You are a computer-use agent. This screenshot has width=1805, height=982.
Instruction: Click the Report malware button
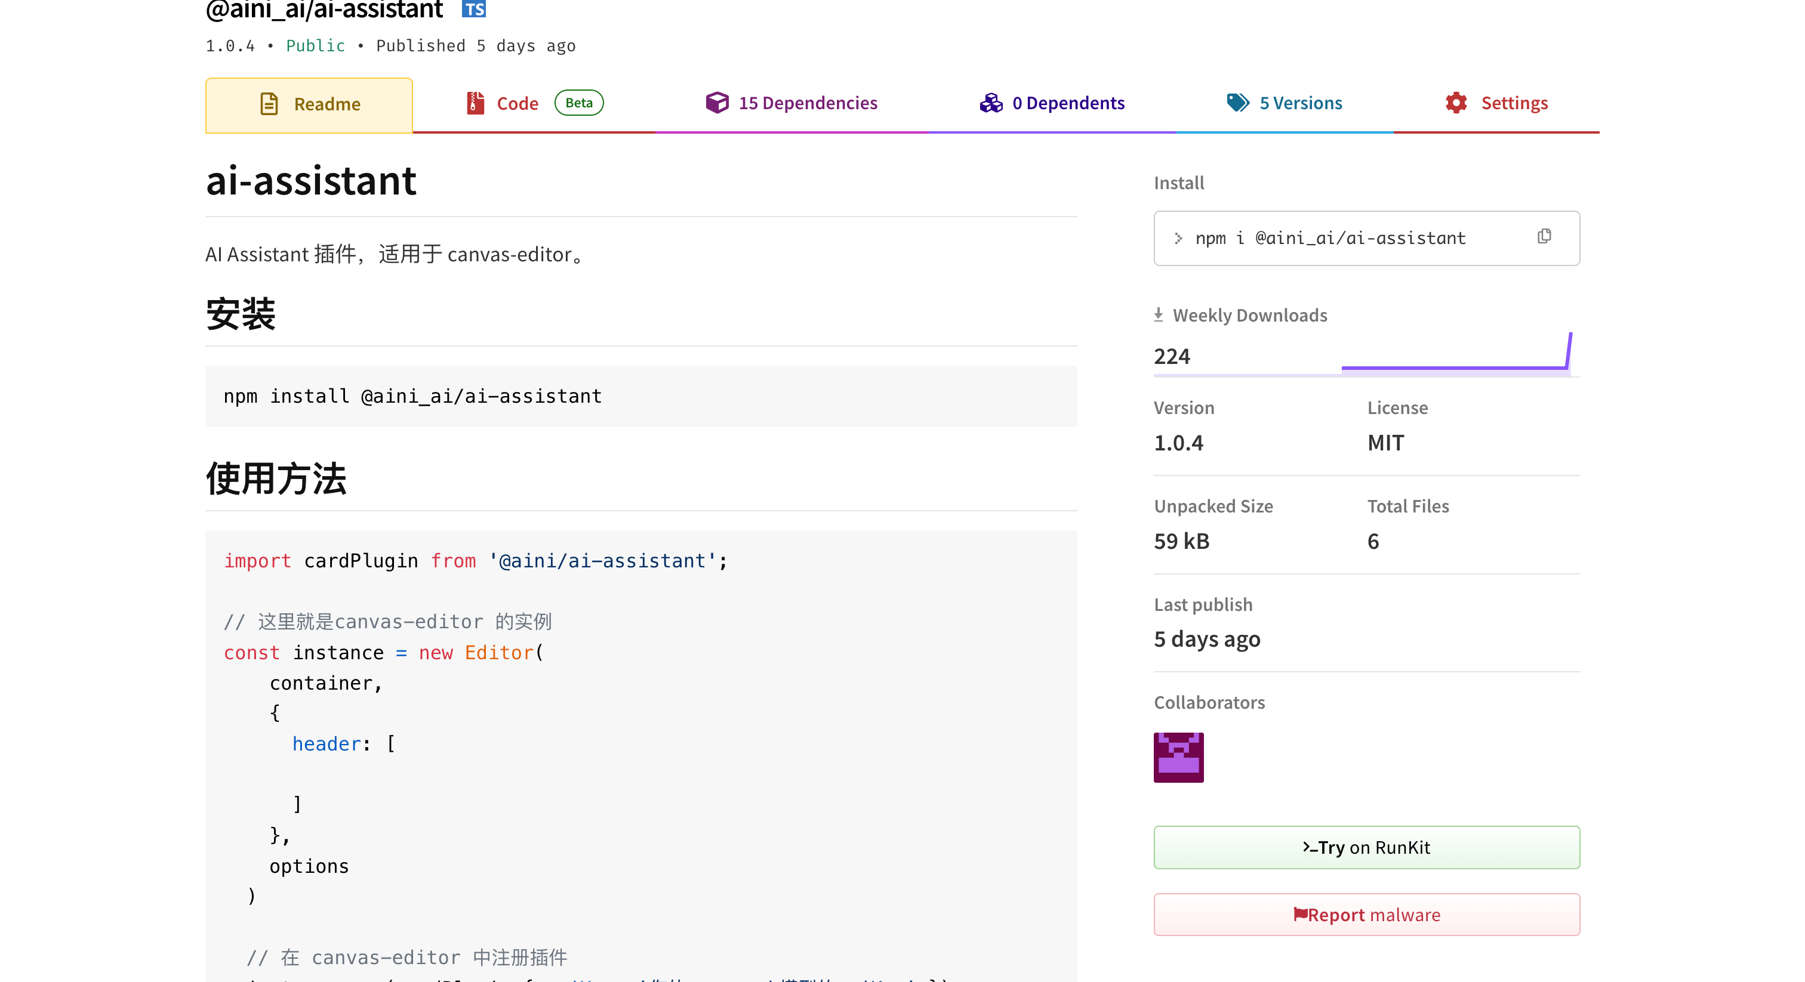click(1366, 915)
